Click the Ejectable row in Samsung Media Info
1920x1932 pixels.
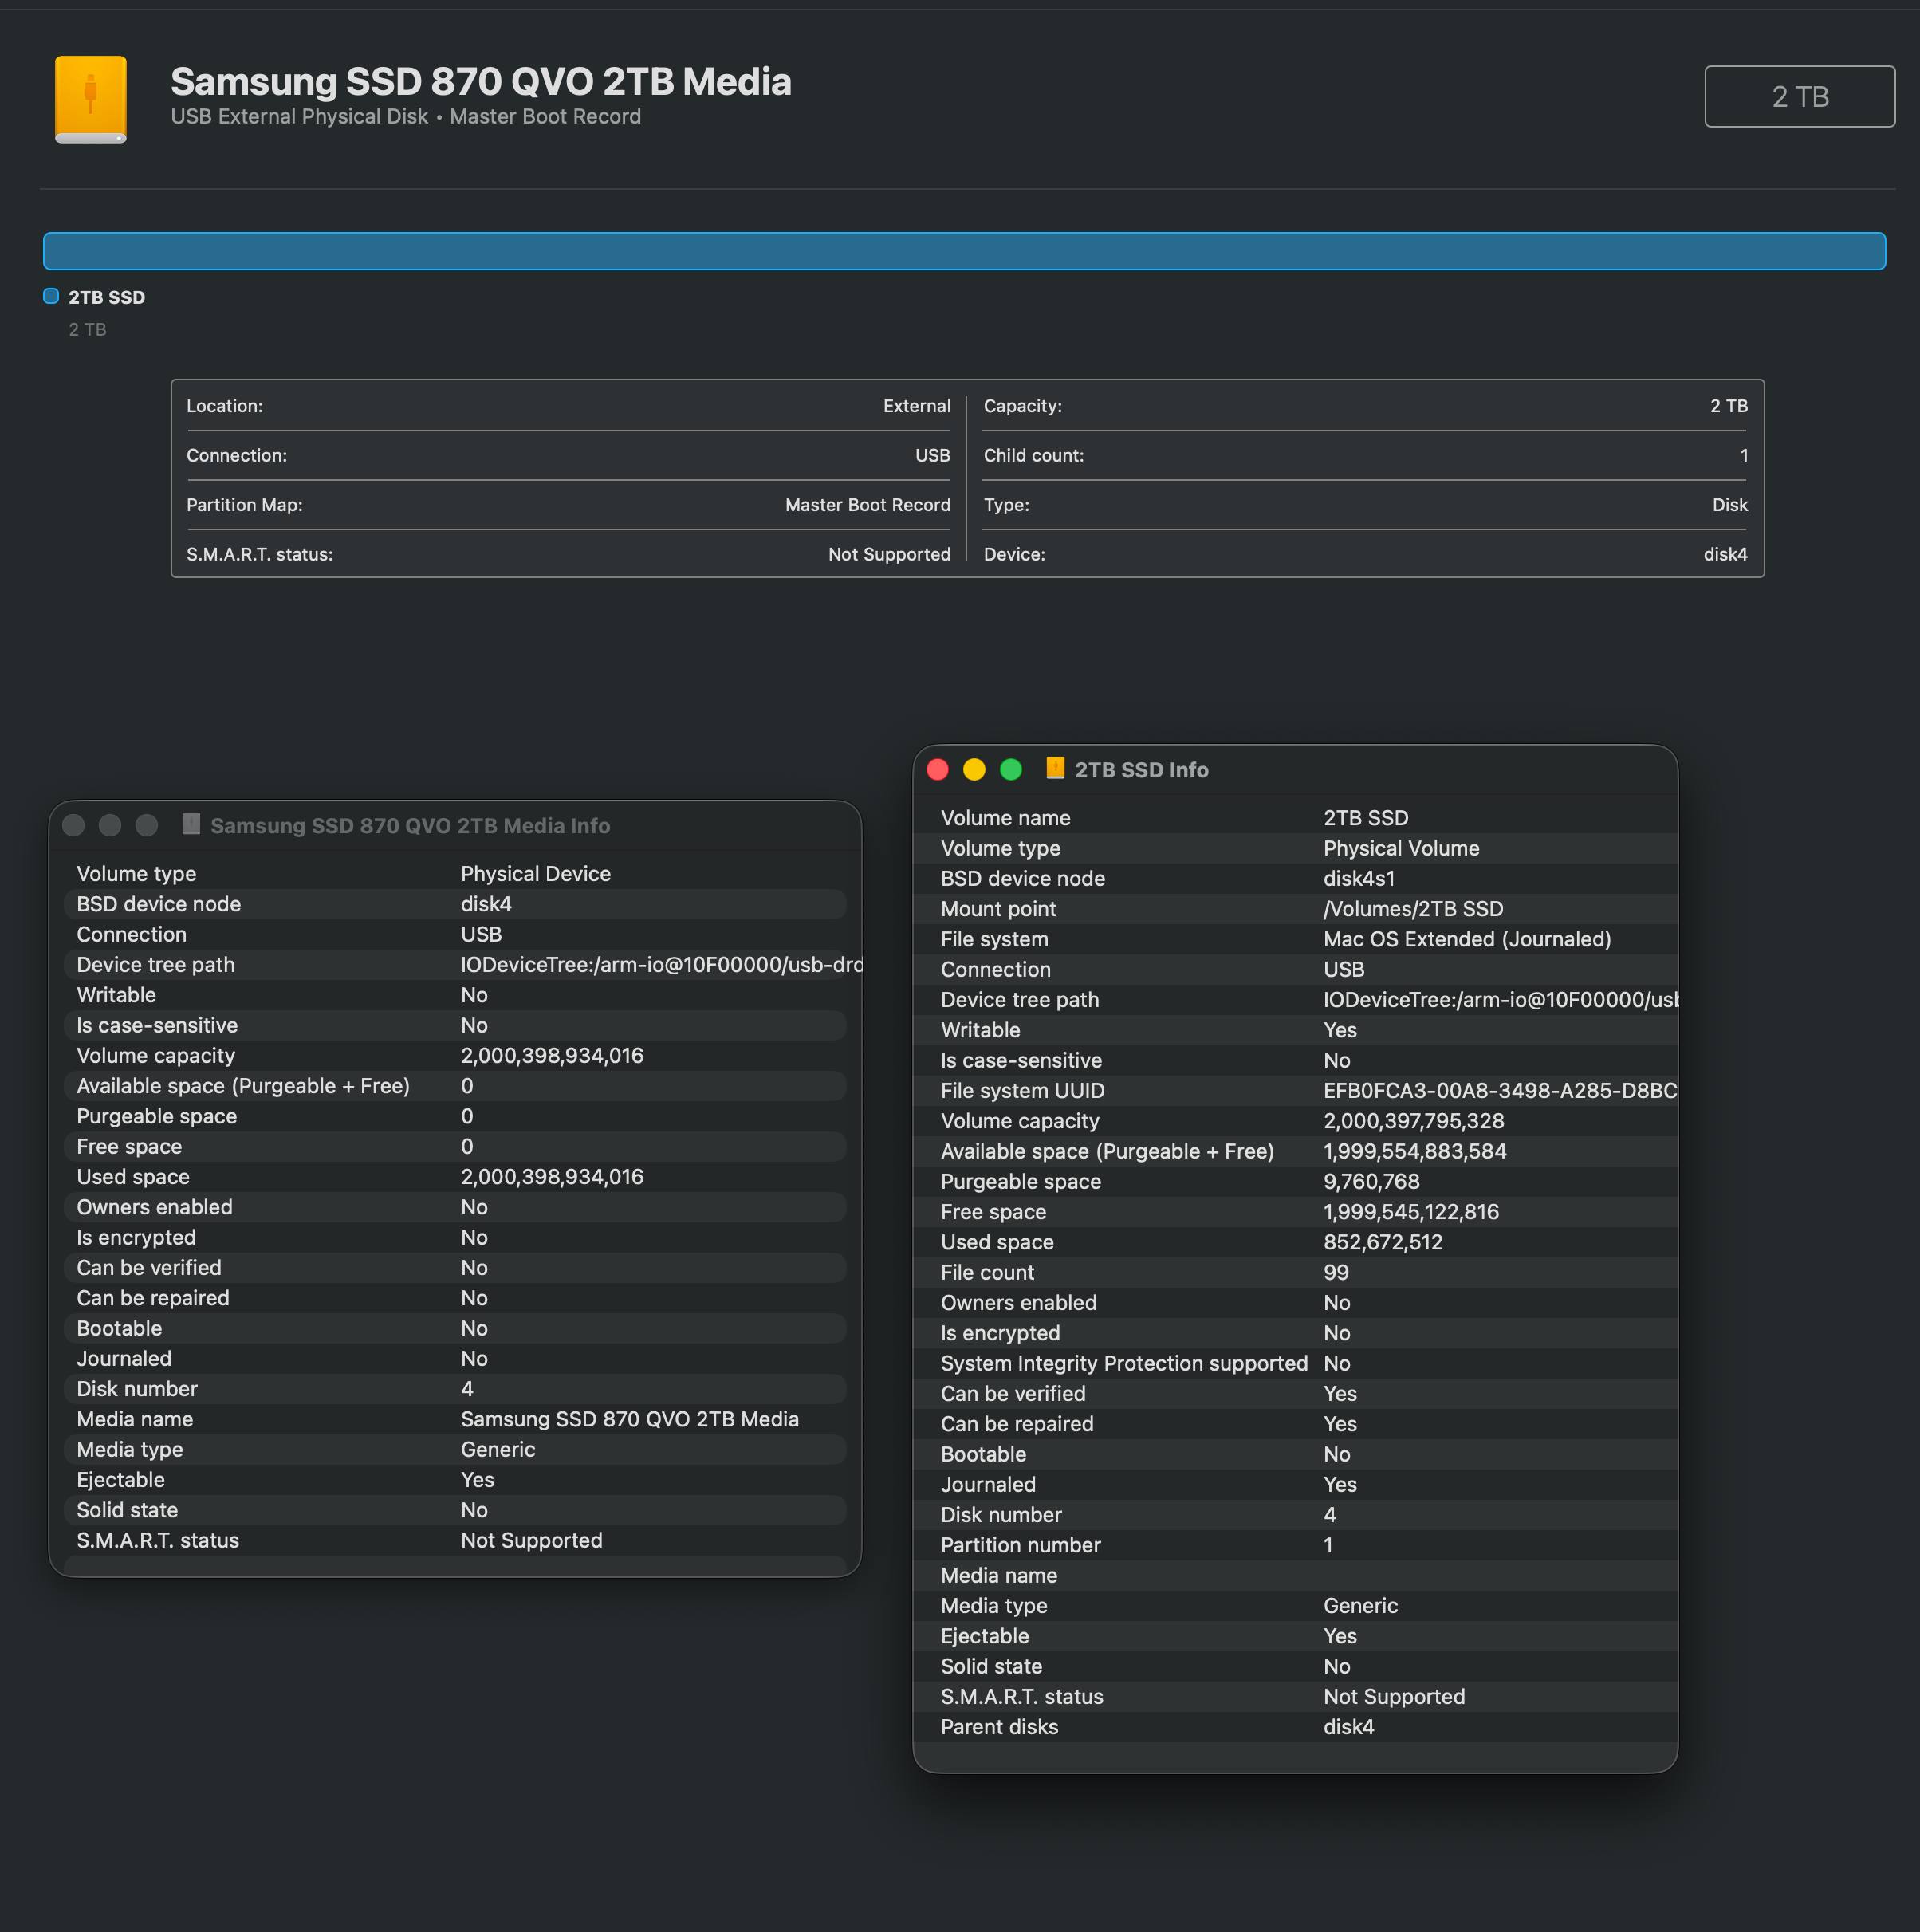point(455,1480)
